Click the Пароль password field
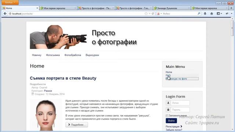 pyautogui.click(x=180, y=110)
